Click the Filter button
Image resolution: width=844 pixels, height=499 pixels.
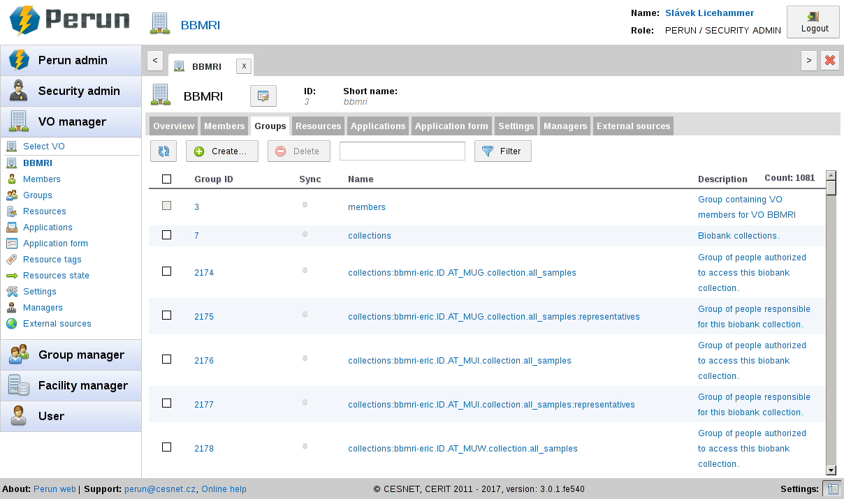click(x=503, y=151)
